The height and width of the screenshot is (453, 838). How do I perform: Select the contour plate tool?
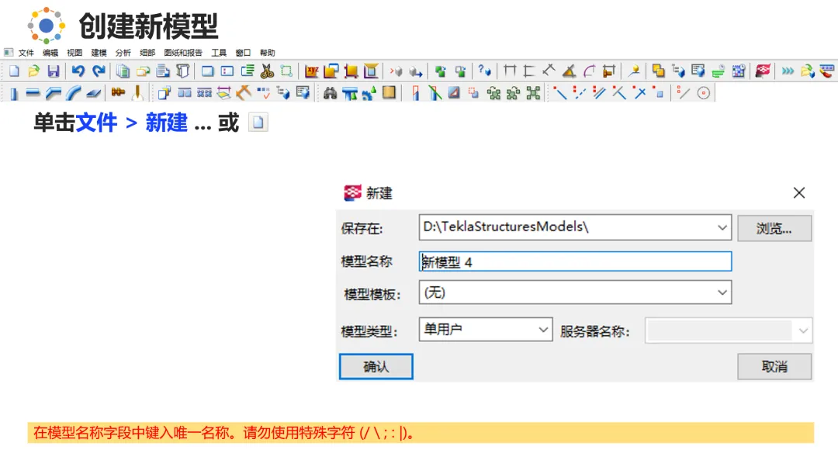pos(94,94)
